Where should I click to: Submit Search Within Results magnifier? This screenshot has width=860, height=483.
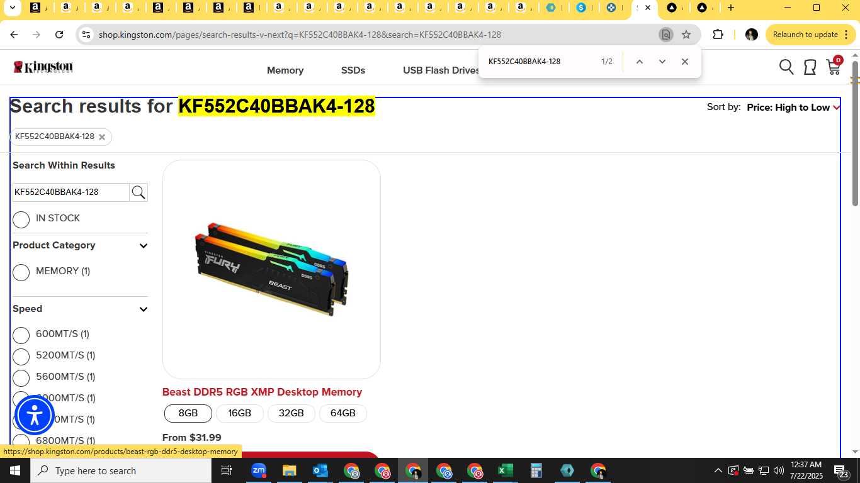tap(139, 192)
